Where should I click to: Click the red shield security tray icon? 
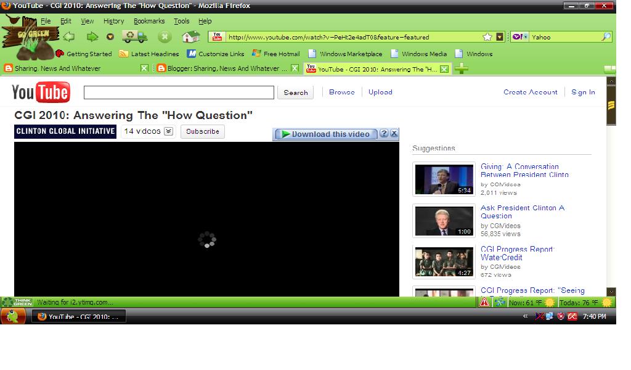tap(561, 316)
